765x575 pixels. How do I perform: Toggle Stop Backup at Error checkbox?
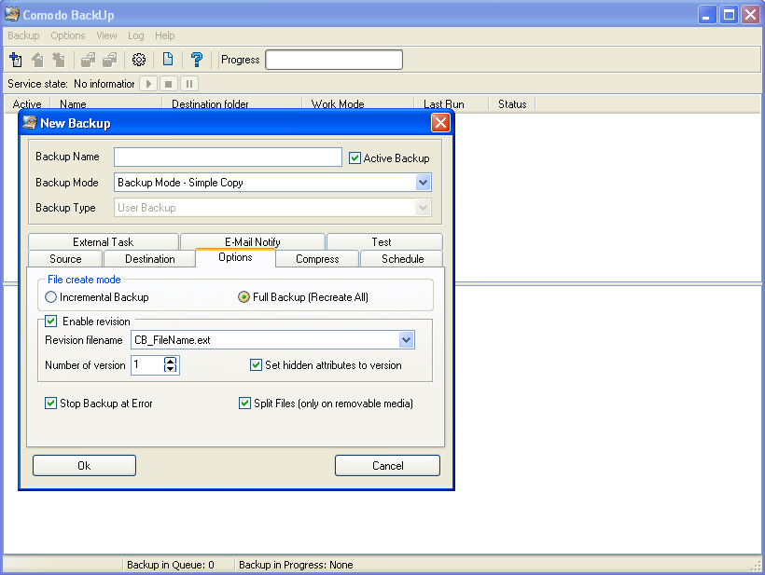(50, 403)
